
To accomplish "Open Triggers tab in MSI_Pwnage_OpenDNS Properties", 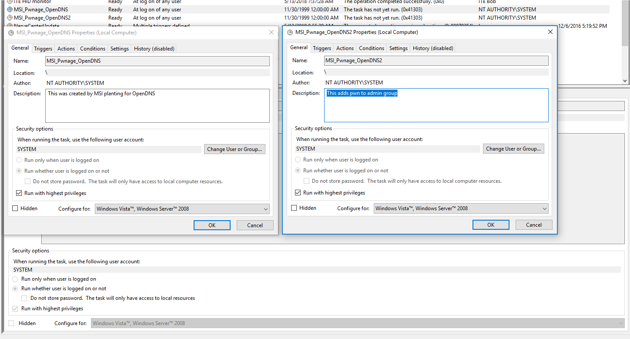I will point(43,49).
